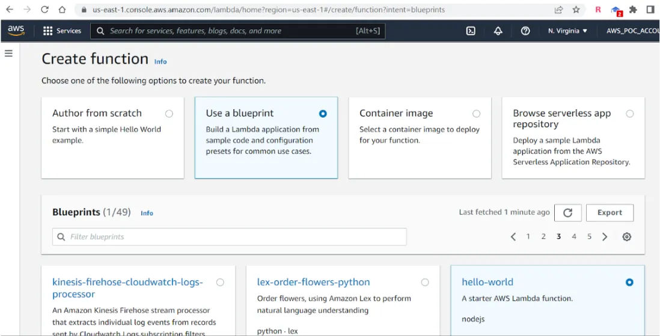This screenshot has height=336, width=660.
Task: Open blueprints page 3
Action: [x=558, y=237]
